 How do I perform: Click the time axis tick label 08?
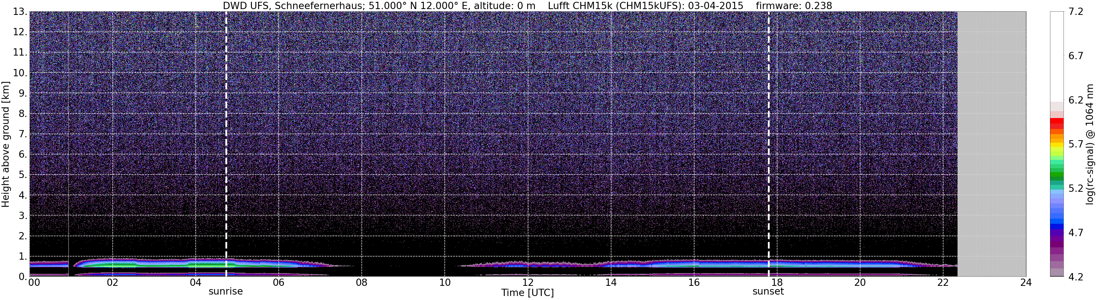[x=361, y=283]
